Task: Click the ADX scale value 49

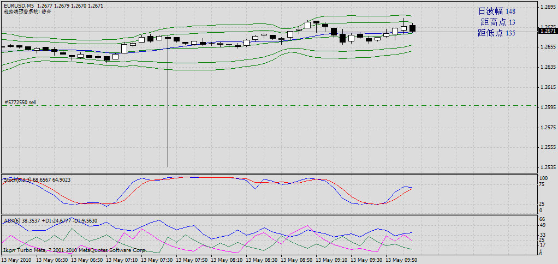Action: point(542,226)
